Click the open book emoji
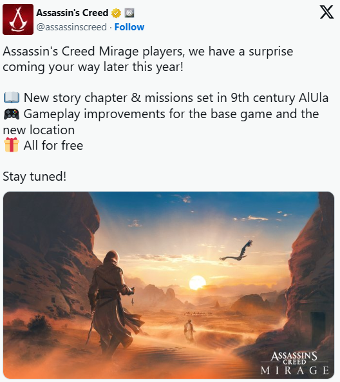 coord(12,97)
